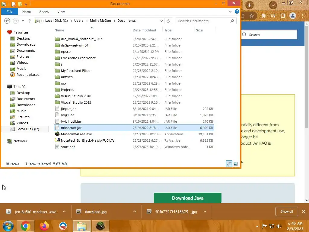Open jre-8u361 download options chevron
This screenshot has width=309, height=232.
(x=64, y=212)
